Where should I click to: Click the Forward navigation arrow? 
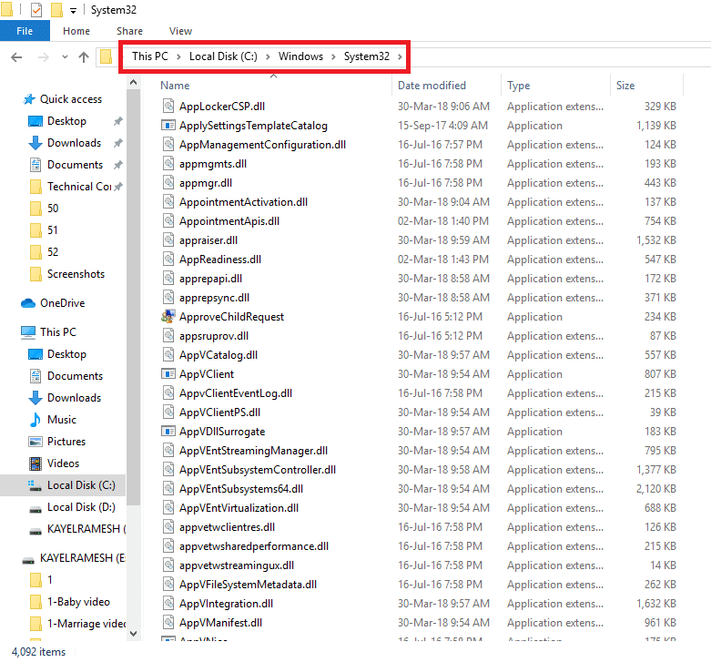tap(44, 57)
